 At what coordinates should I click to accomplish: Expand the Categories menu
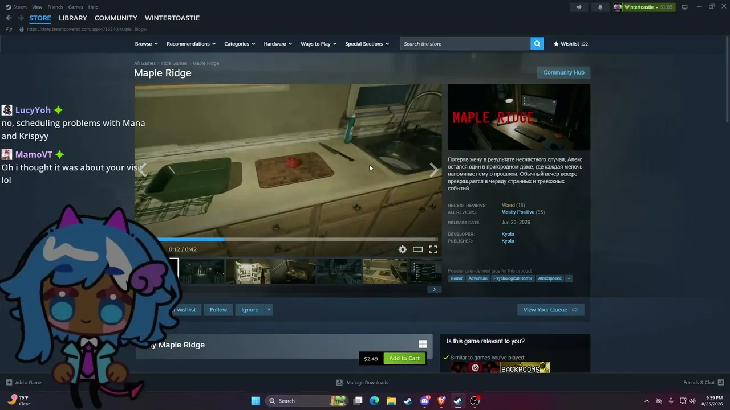tap(240, 44)
